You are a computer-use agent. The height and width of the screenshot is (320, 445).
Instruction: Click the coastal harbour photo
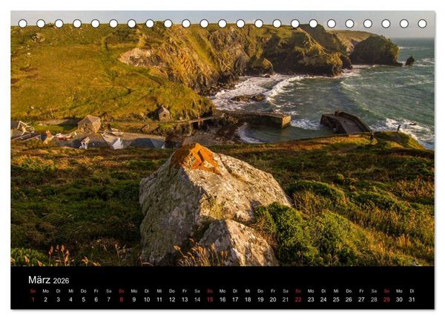coord(222,138)
